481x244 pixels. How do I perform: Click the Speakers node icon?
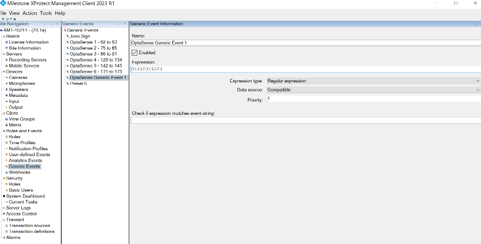pos(6,90)
